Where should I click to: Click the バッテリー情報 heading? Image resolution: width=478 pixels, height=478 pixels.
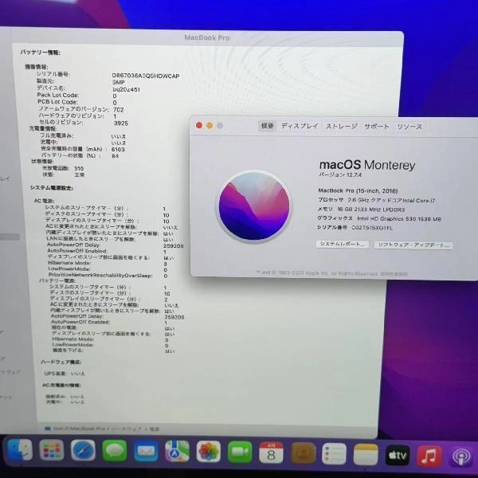point(41,53)
